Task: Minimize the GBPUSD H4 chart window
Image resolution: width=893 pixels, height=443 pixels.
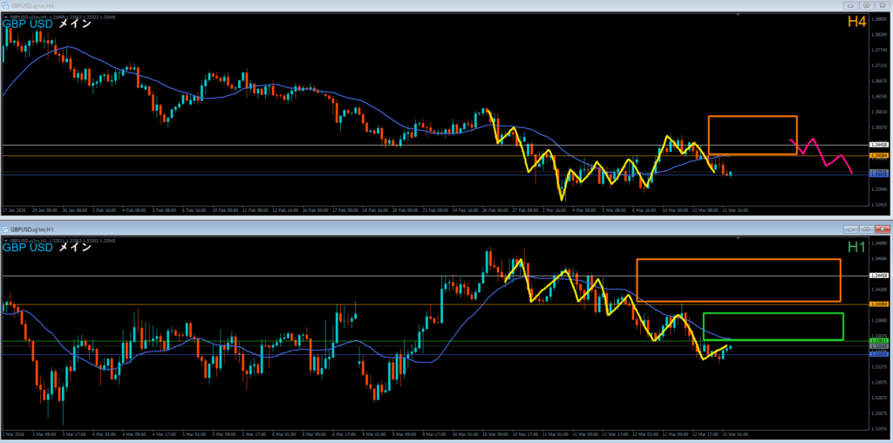Action: click(x=850, y=5)
